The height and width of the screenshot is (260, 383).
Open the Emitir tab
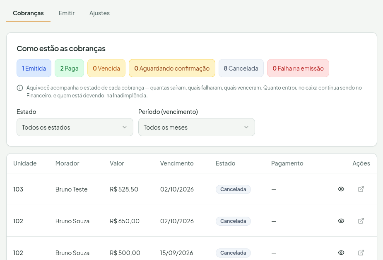tap(66, 13)
